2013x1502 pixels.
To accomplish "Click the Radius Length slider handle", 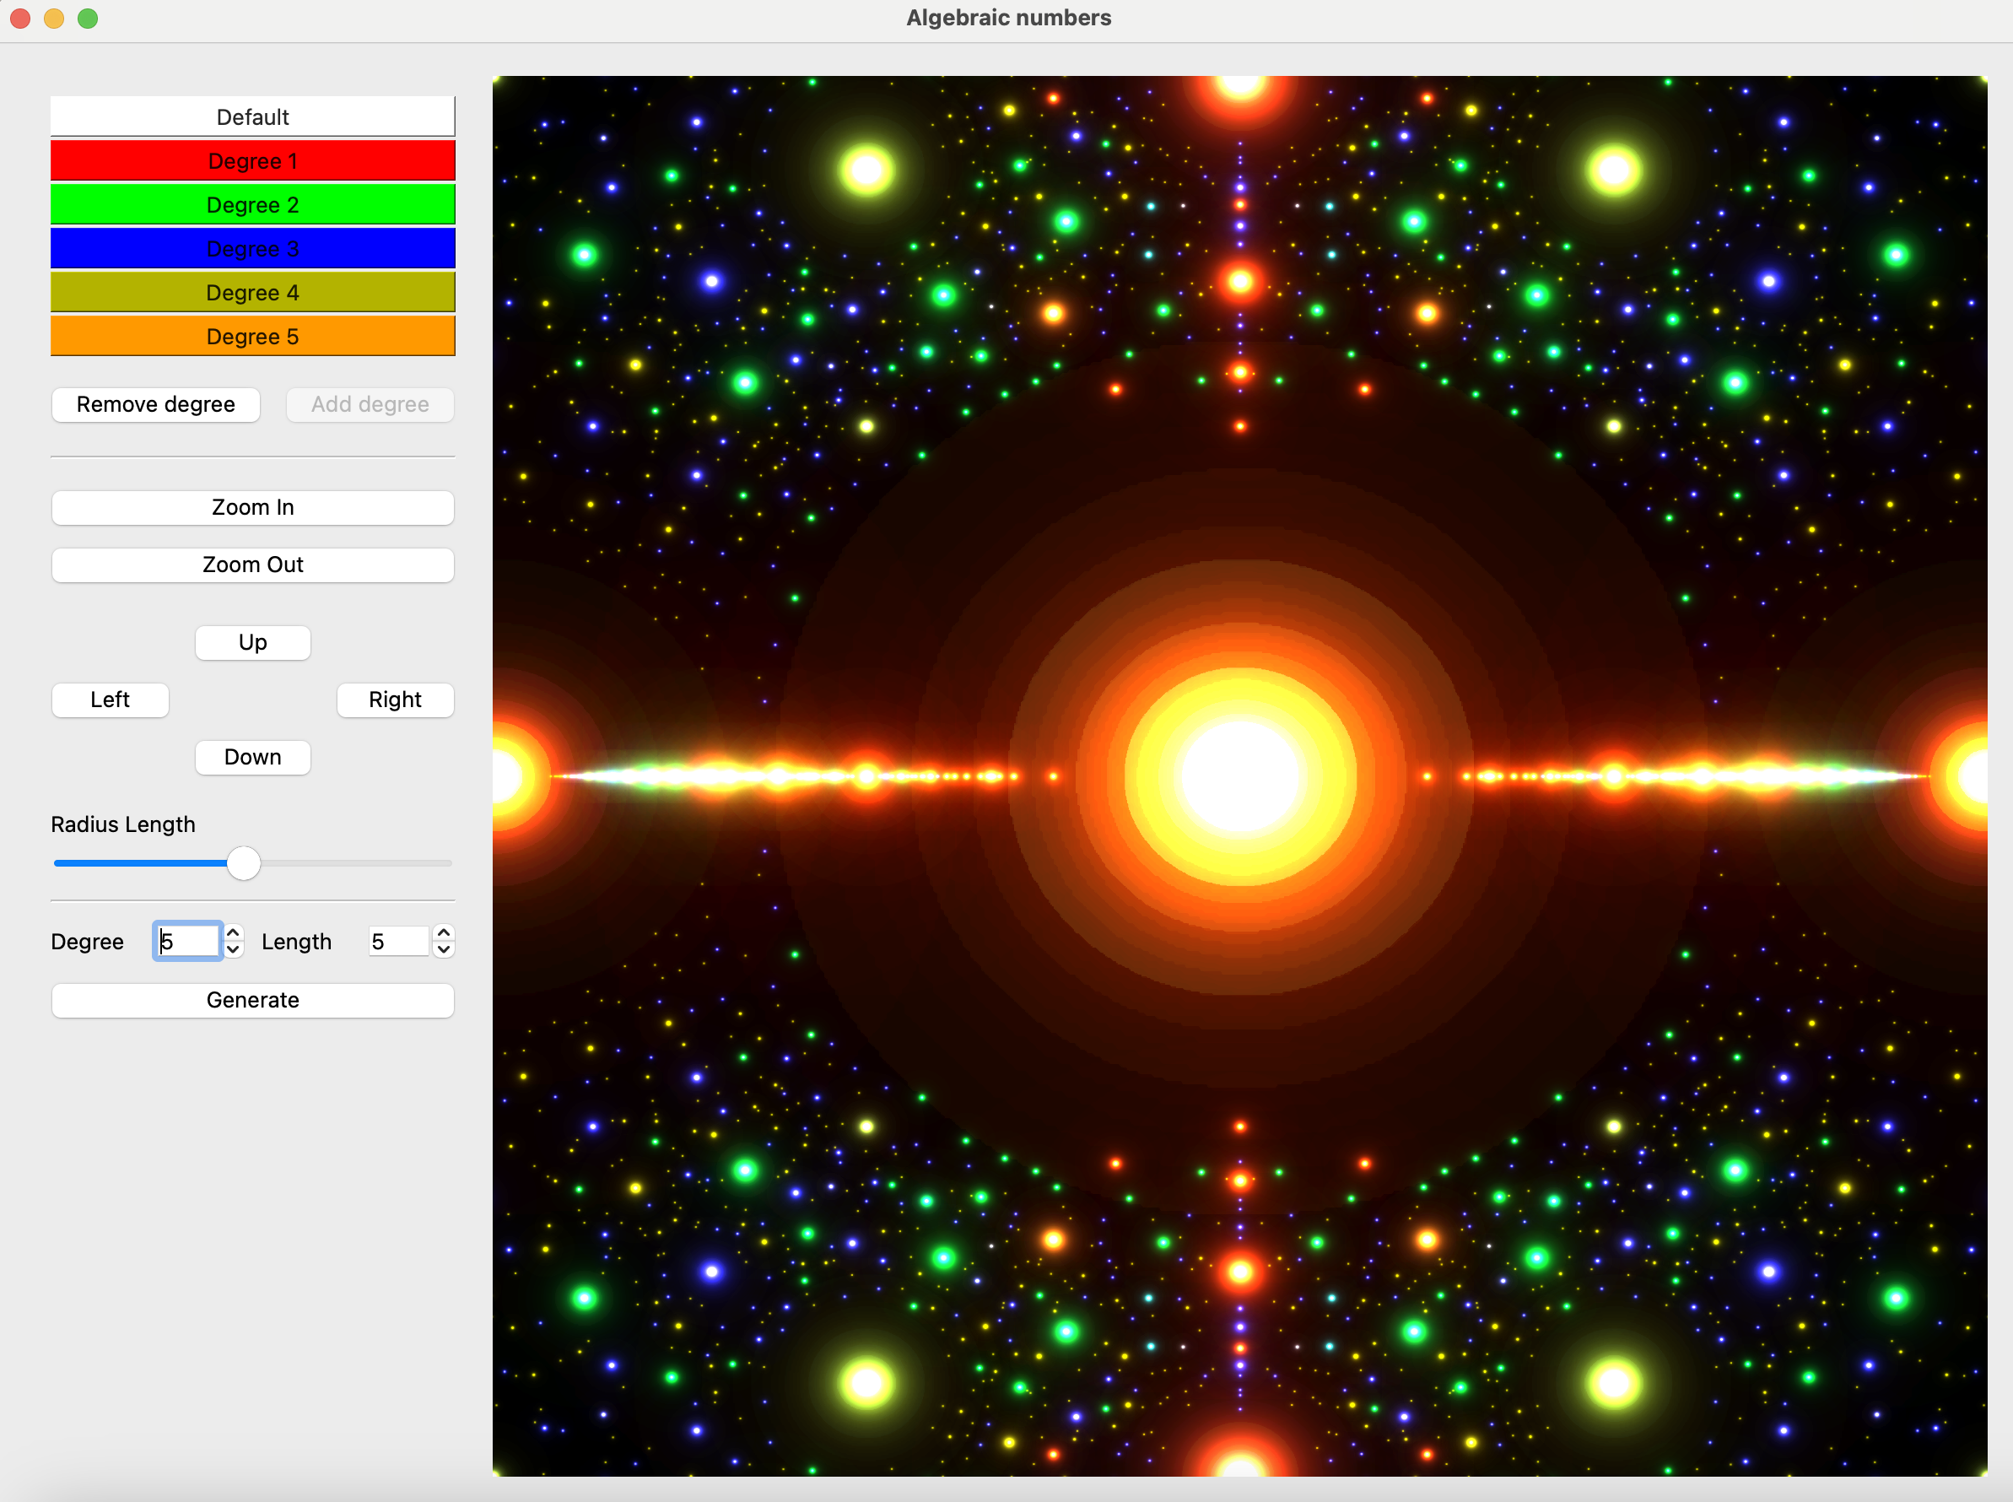I will tap(244, 863).
